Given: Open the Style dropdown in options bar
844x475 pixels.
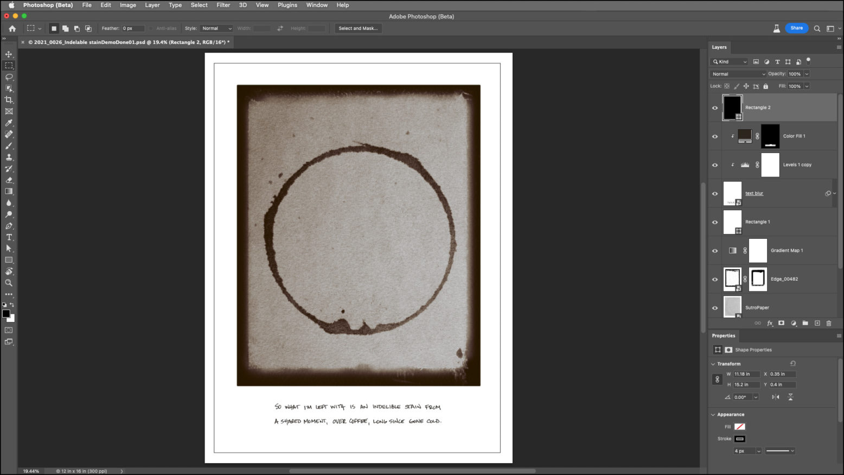Looking at the screenshot, I should tap(216, 28).
